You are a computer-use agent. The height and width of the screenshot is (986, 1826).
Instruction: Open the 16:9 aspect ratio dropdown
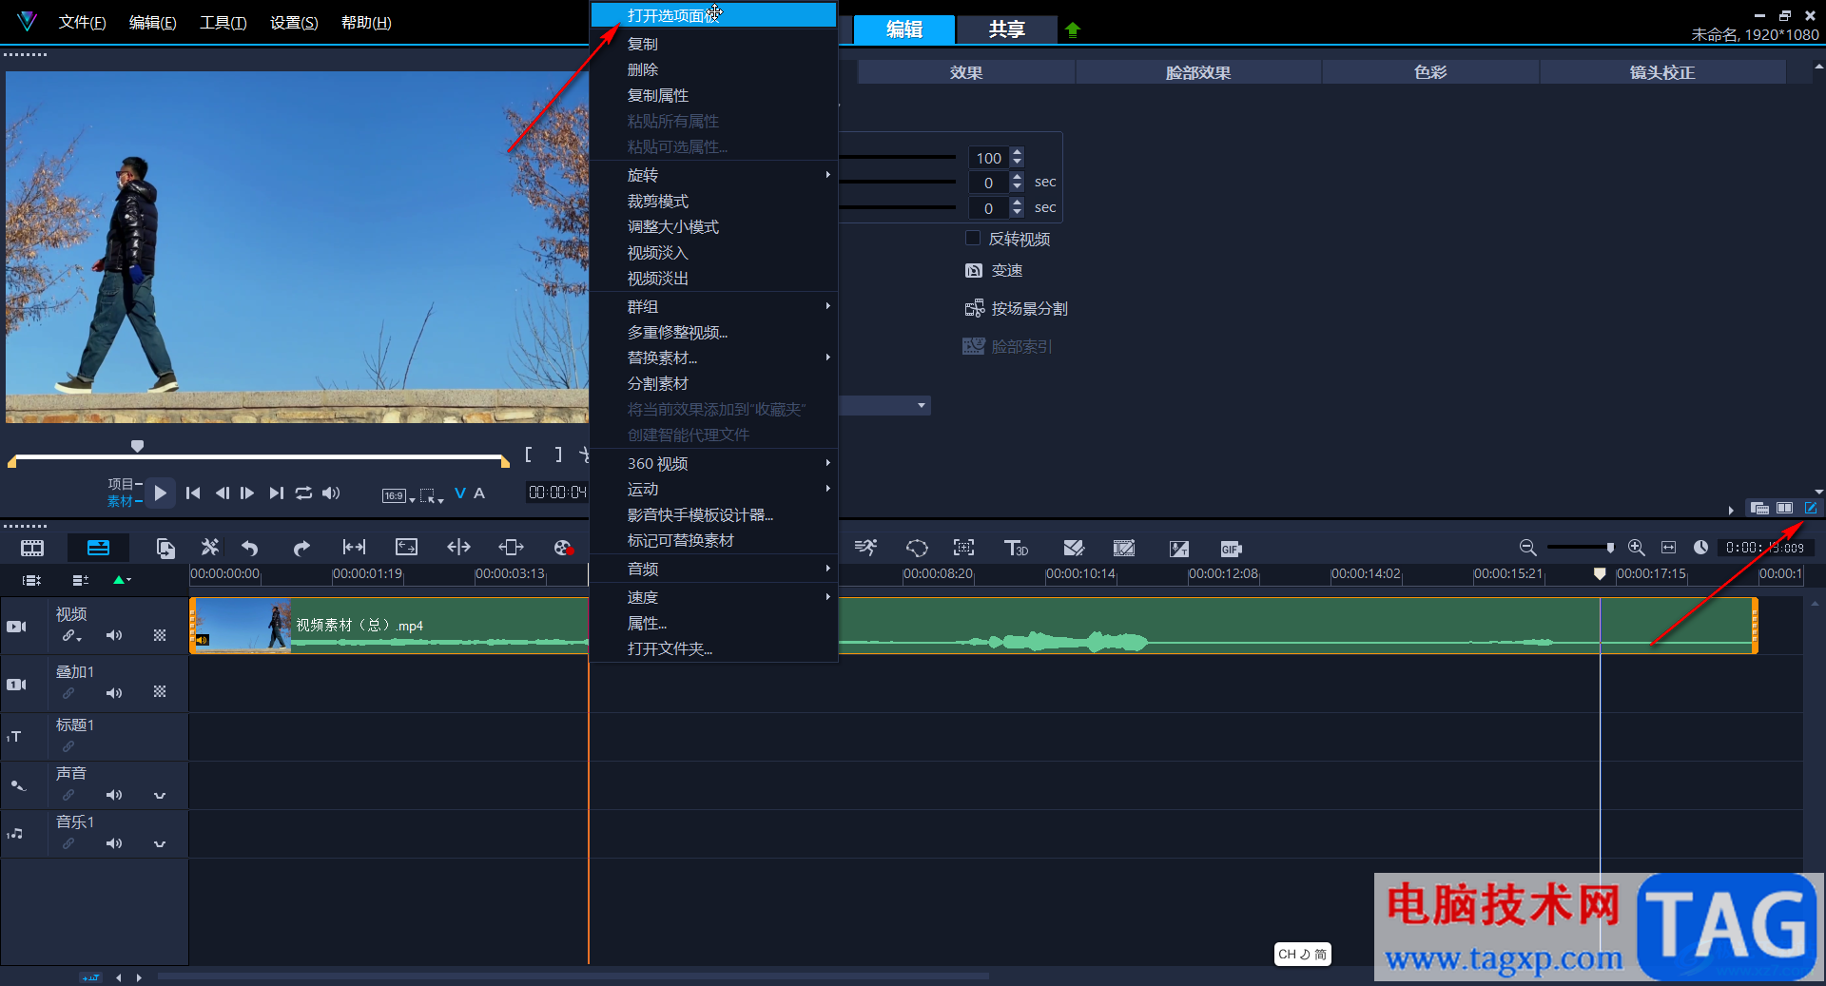(x=398, y=495)
